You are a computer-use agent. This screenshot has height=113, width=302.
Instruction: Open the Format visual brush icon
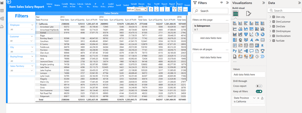pyautogui.click(x=248, y=14)
